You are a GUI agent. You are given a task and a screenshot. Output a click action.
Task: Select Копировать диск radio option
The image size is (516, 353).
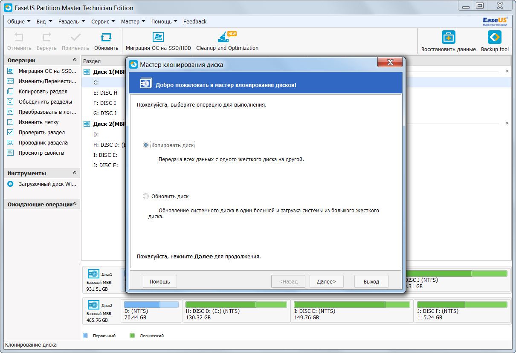click(146, 145)
